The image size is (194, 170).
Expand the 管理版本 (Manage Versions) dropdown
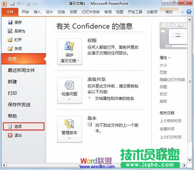(70, 129)
